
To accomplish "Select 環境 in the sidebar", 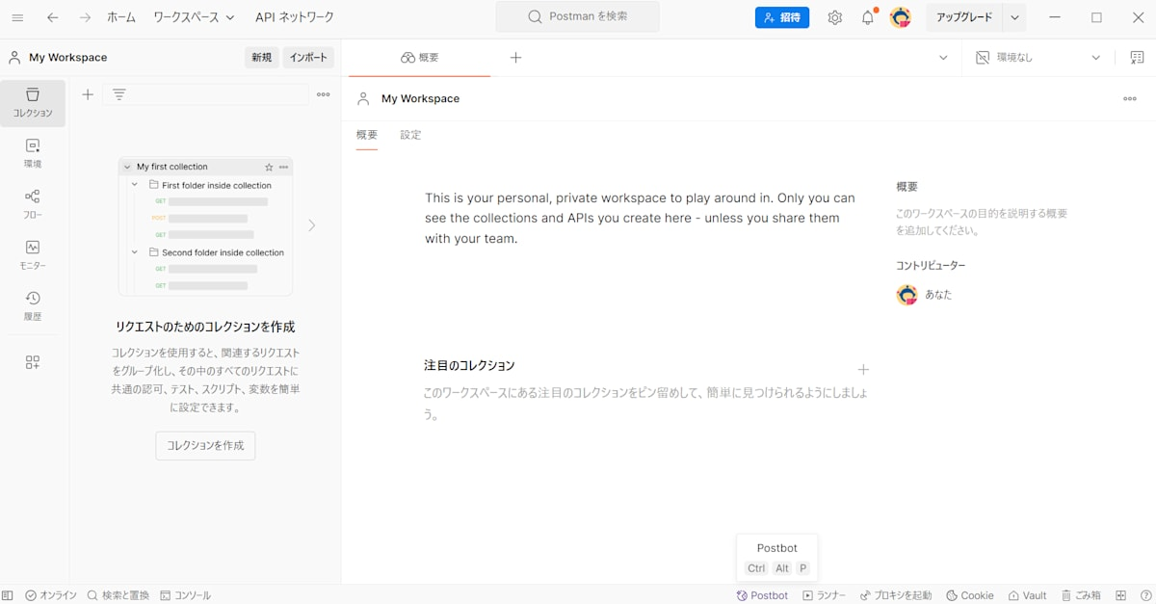I will pos(33,154).
